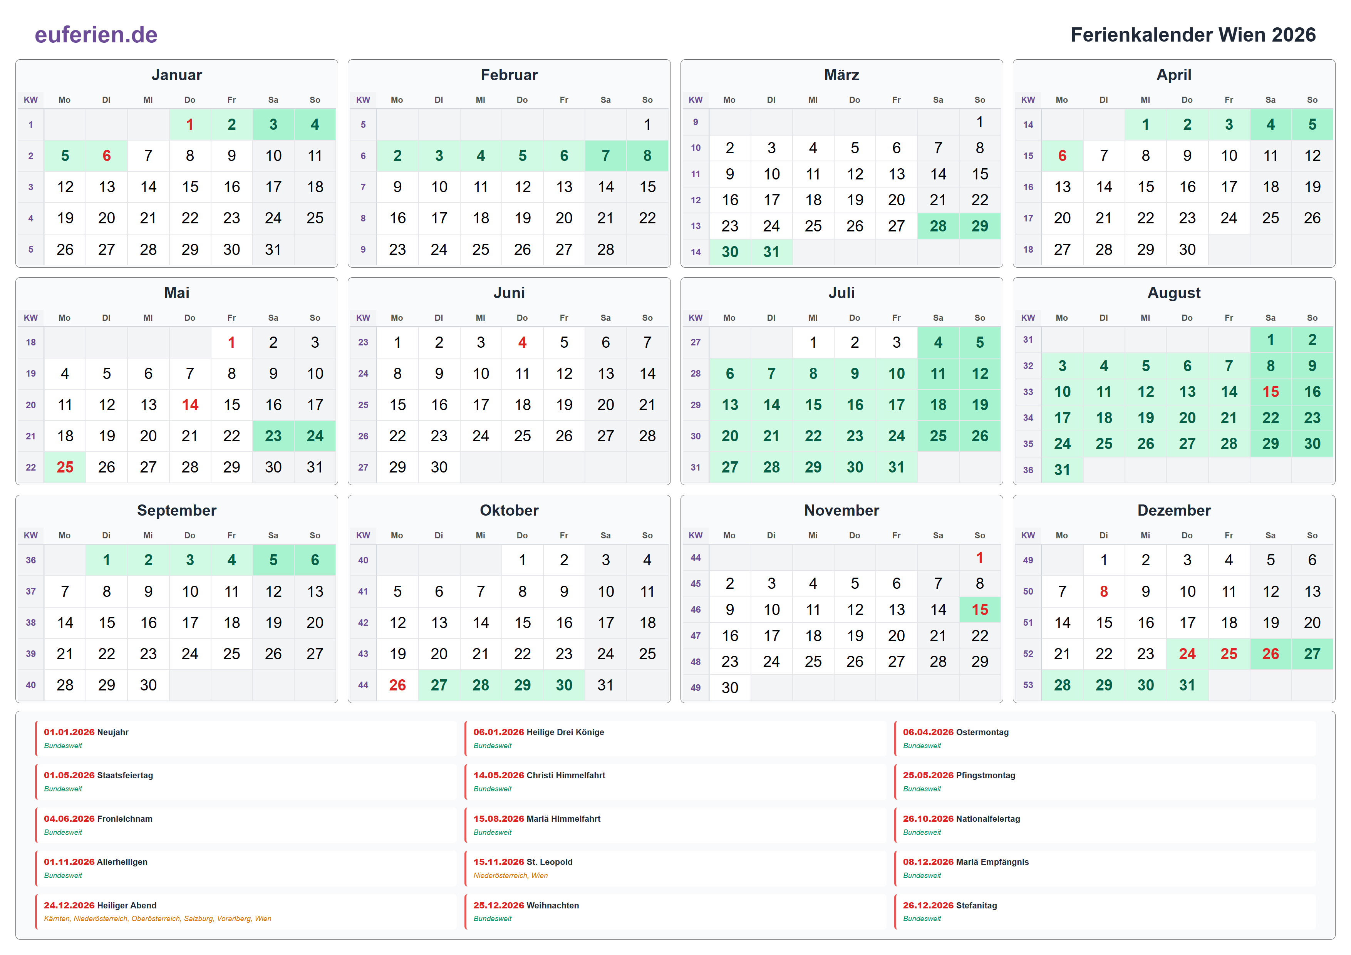
Task: Click the Ferienkalender Wien 2026 title
Action: point(1193,35)
